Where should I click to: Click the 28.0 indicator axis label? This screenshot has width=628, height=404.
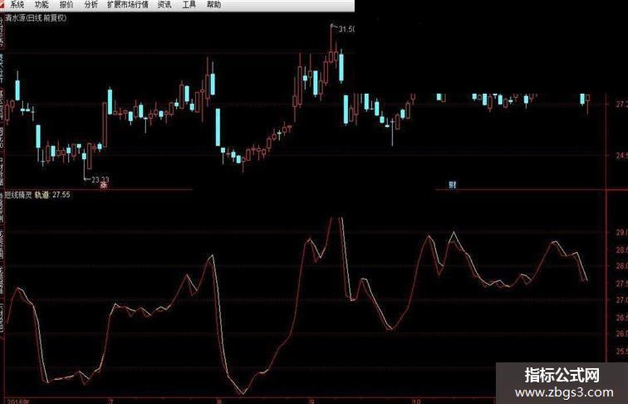(x=621, y=266)
